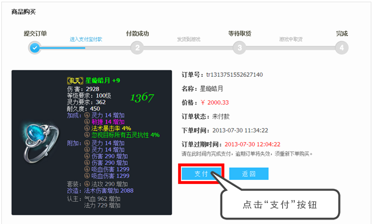The image size is (372, 224).
Task: Click the 点击支付按钮 callout bubble
Action: click(x=280, y=205)
